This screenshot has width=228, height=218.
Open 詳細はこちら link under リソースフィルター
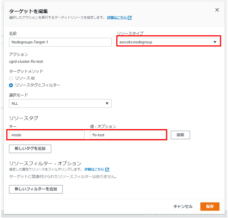[x=94, y=169]
